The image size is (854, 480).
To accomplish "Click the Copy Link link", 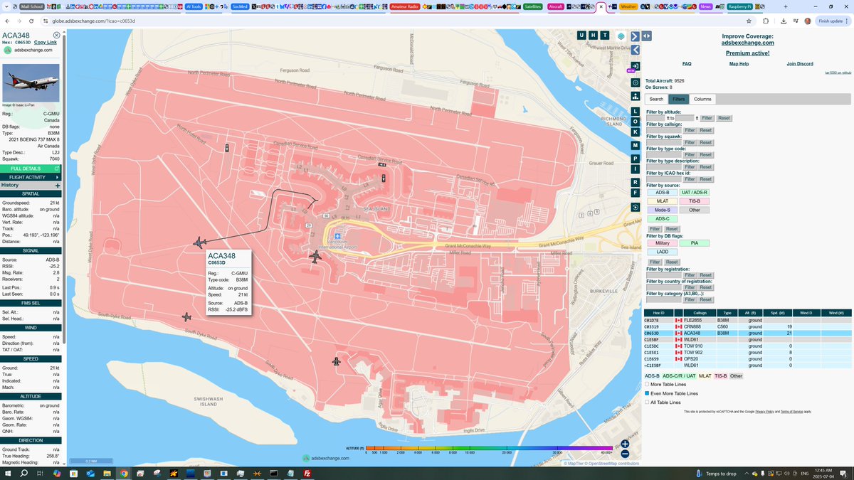I will [46, 43].
